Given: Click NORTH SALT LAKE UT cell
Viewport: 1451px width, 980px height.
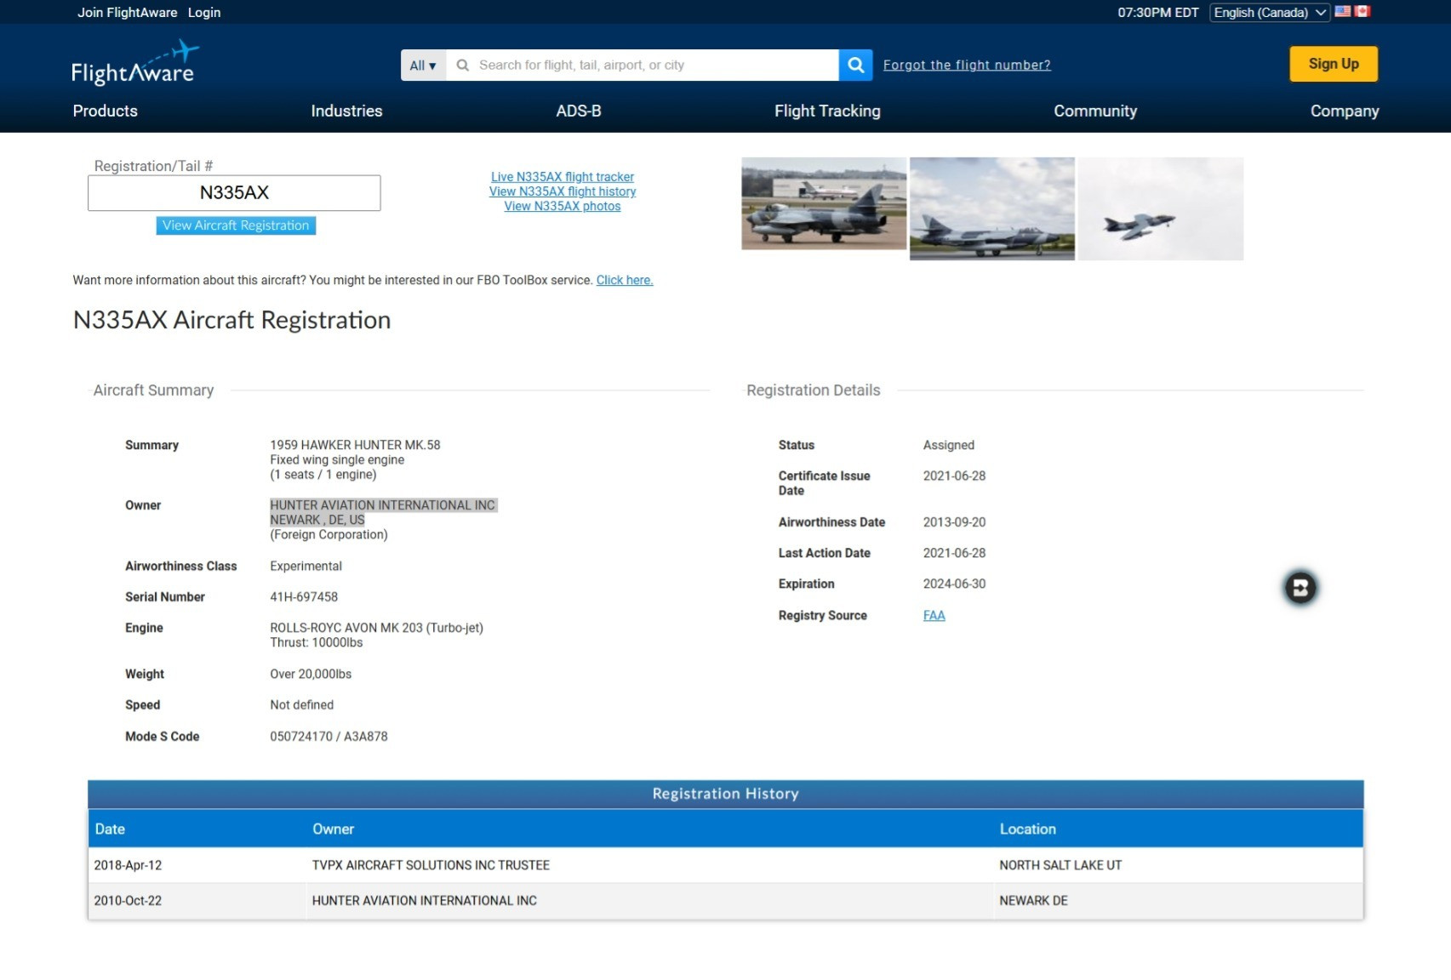Looking at the screenshot, I should click(x=1060, y=865).
